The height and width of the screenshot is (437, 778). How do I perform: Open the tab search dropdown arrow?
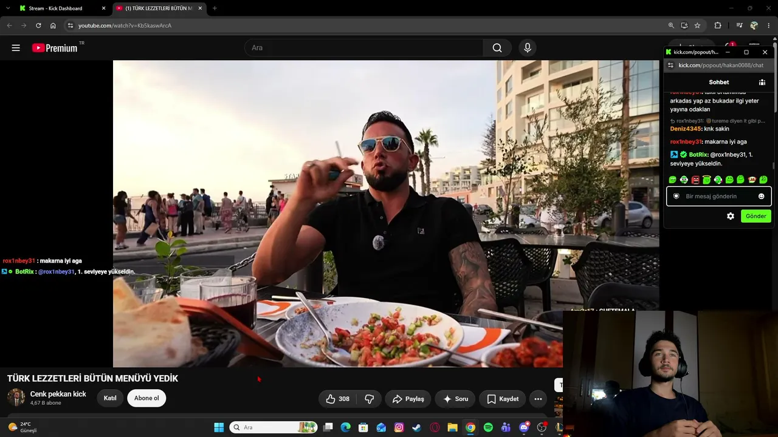[x=9, y=8]
